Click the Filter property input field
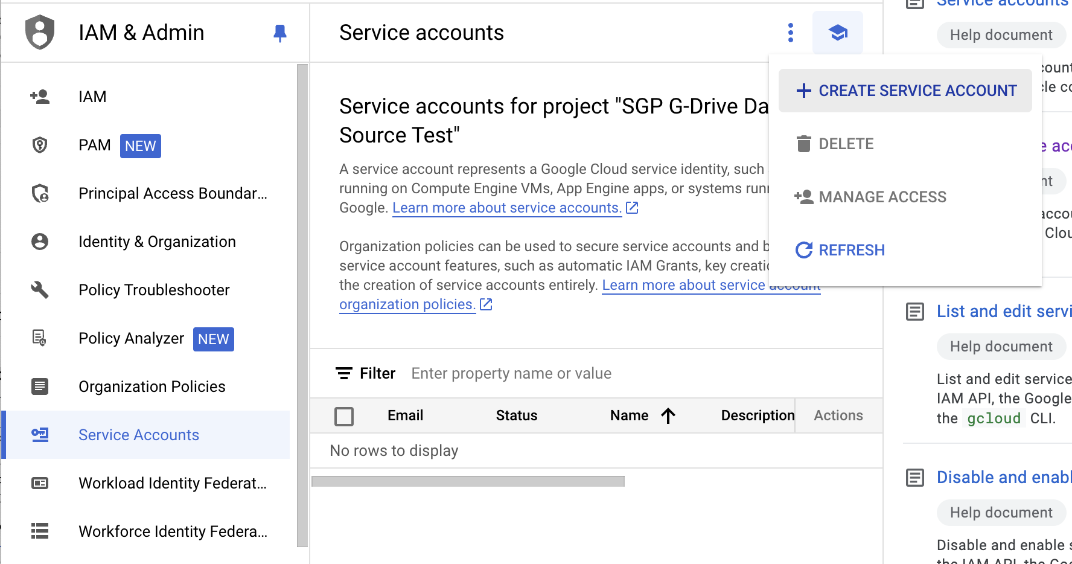The image size is (1072, 564). click(x=604, y=373)
